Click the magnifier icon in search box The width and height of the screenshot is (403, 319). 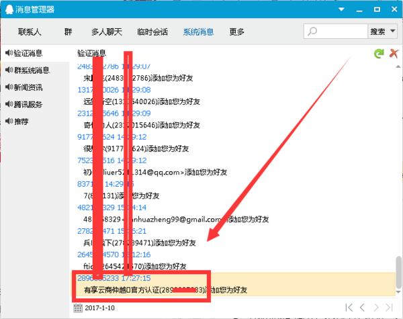pyautogui.click(x=312, y=32)
